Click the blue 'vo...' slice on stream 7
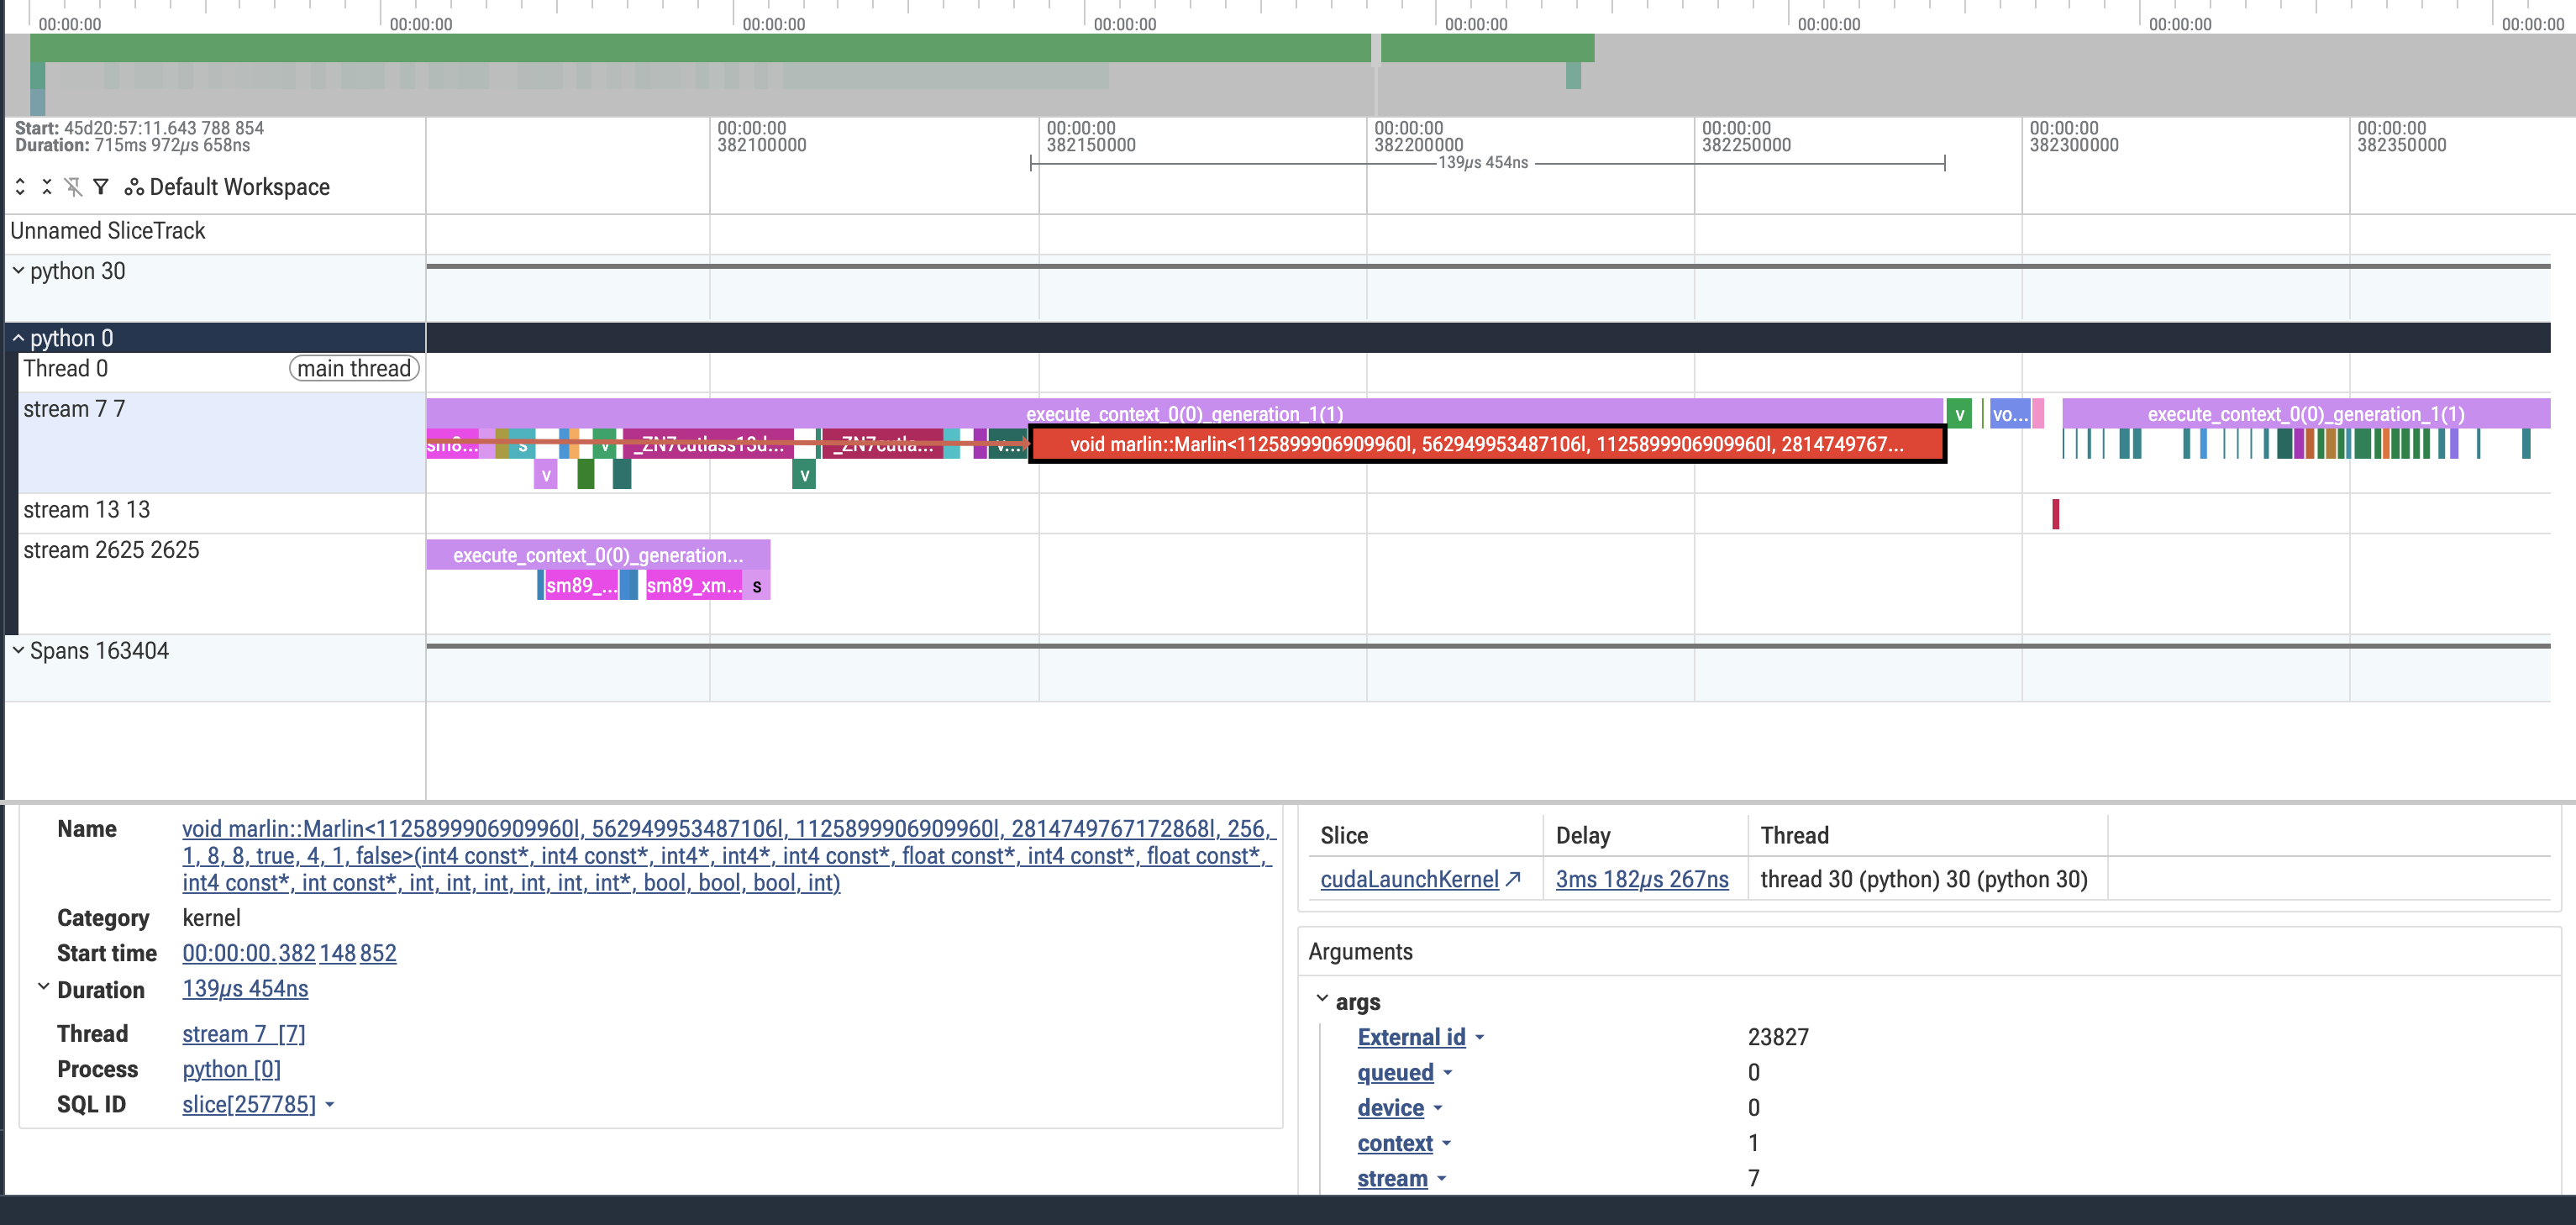Image resolution: width=2576 pixels, height=1225 pixels. tap(2009, 414)
